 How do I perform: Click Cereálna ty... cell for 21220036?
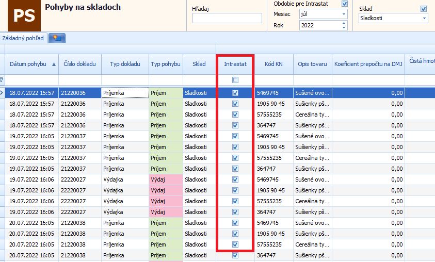point(313,114)
